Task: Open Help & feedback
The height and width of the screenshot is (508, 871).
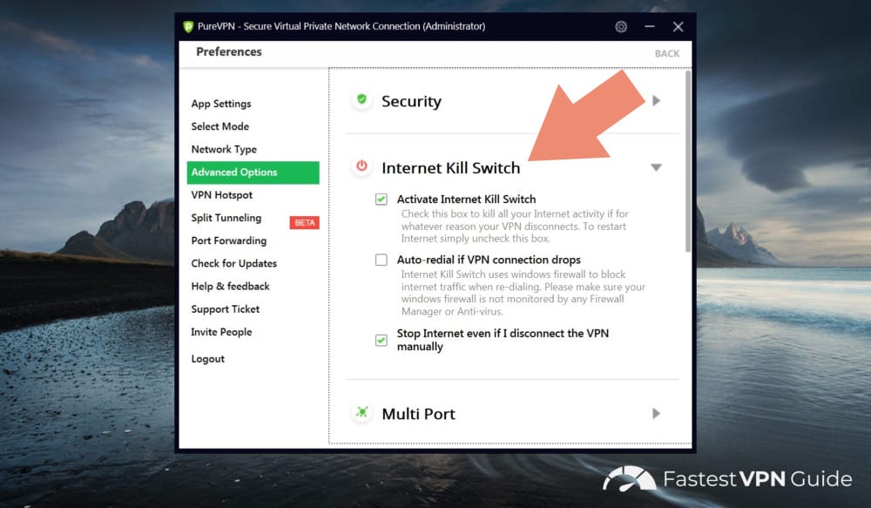Action: (x=230, y=286)
